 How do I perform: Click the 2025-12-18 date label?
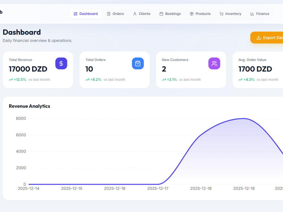click(201, 189)
